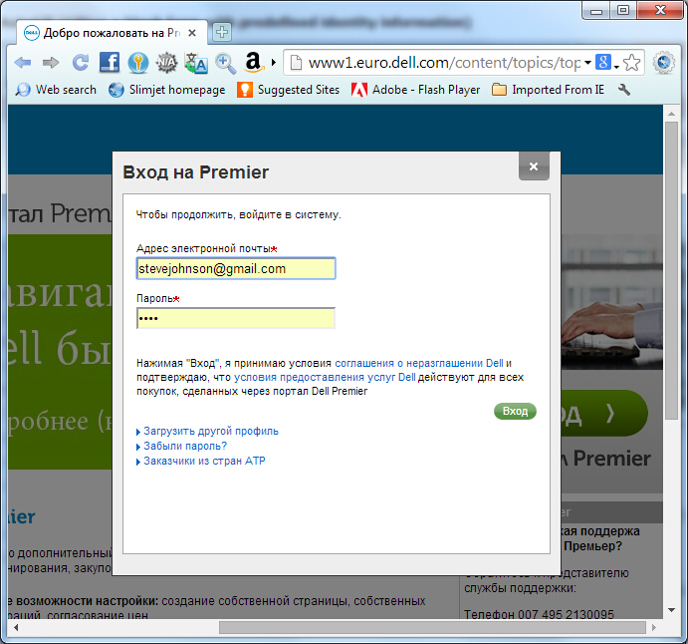Open the Suggested Sites bookmark
Screen dimensions: 688x644
pos(289,90)
